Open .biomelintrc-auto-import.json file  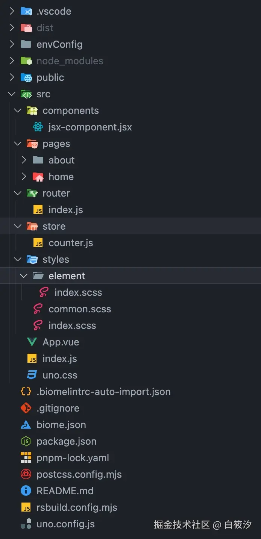pos(103,392)
